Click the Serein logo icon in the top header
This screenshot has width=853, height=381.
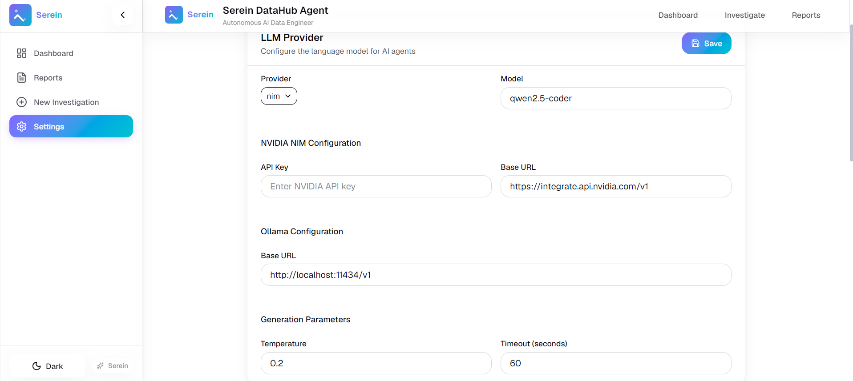pyautogui.click(x=174, y=15)
